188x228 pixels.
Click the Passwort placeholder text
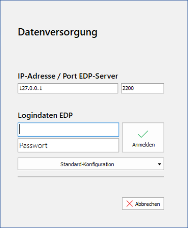[33, 146]
